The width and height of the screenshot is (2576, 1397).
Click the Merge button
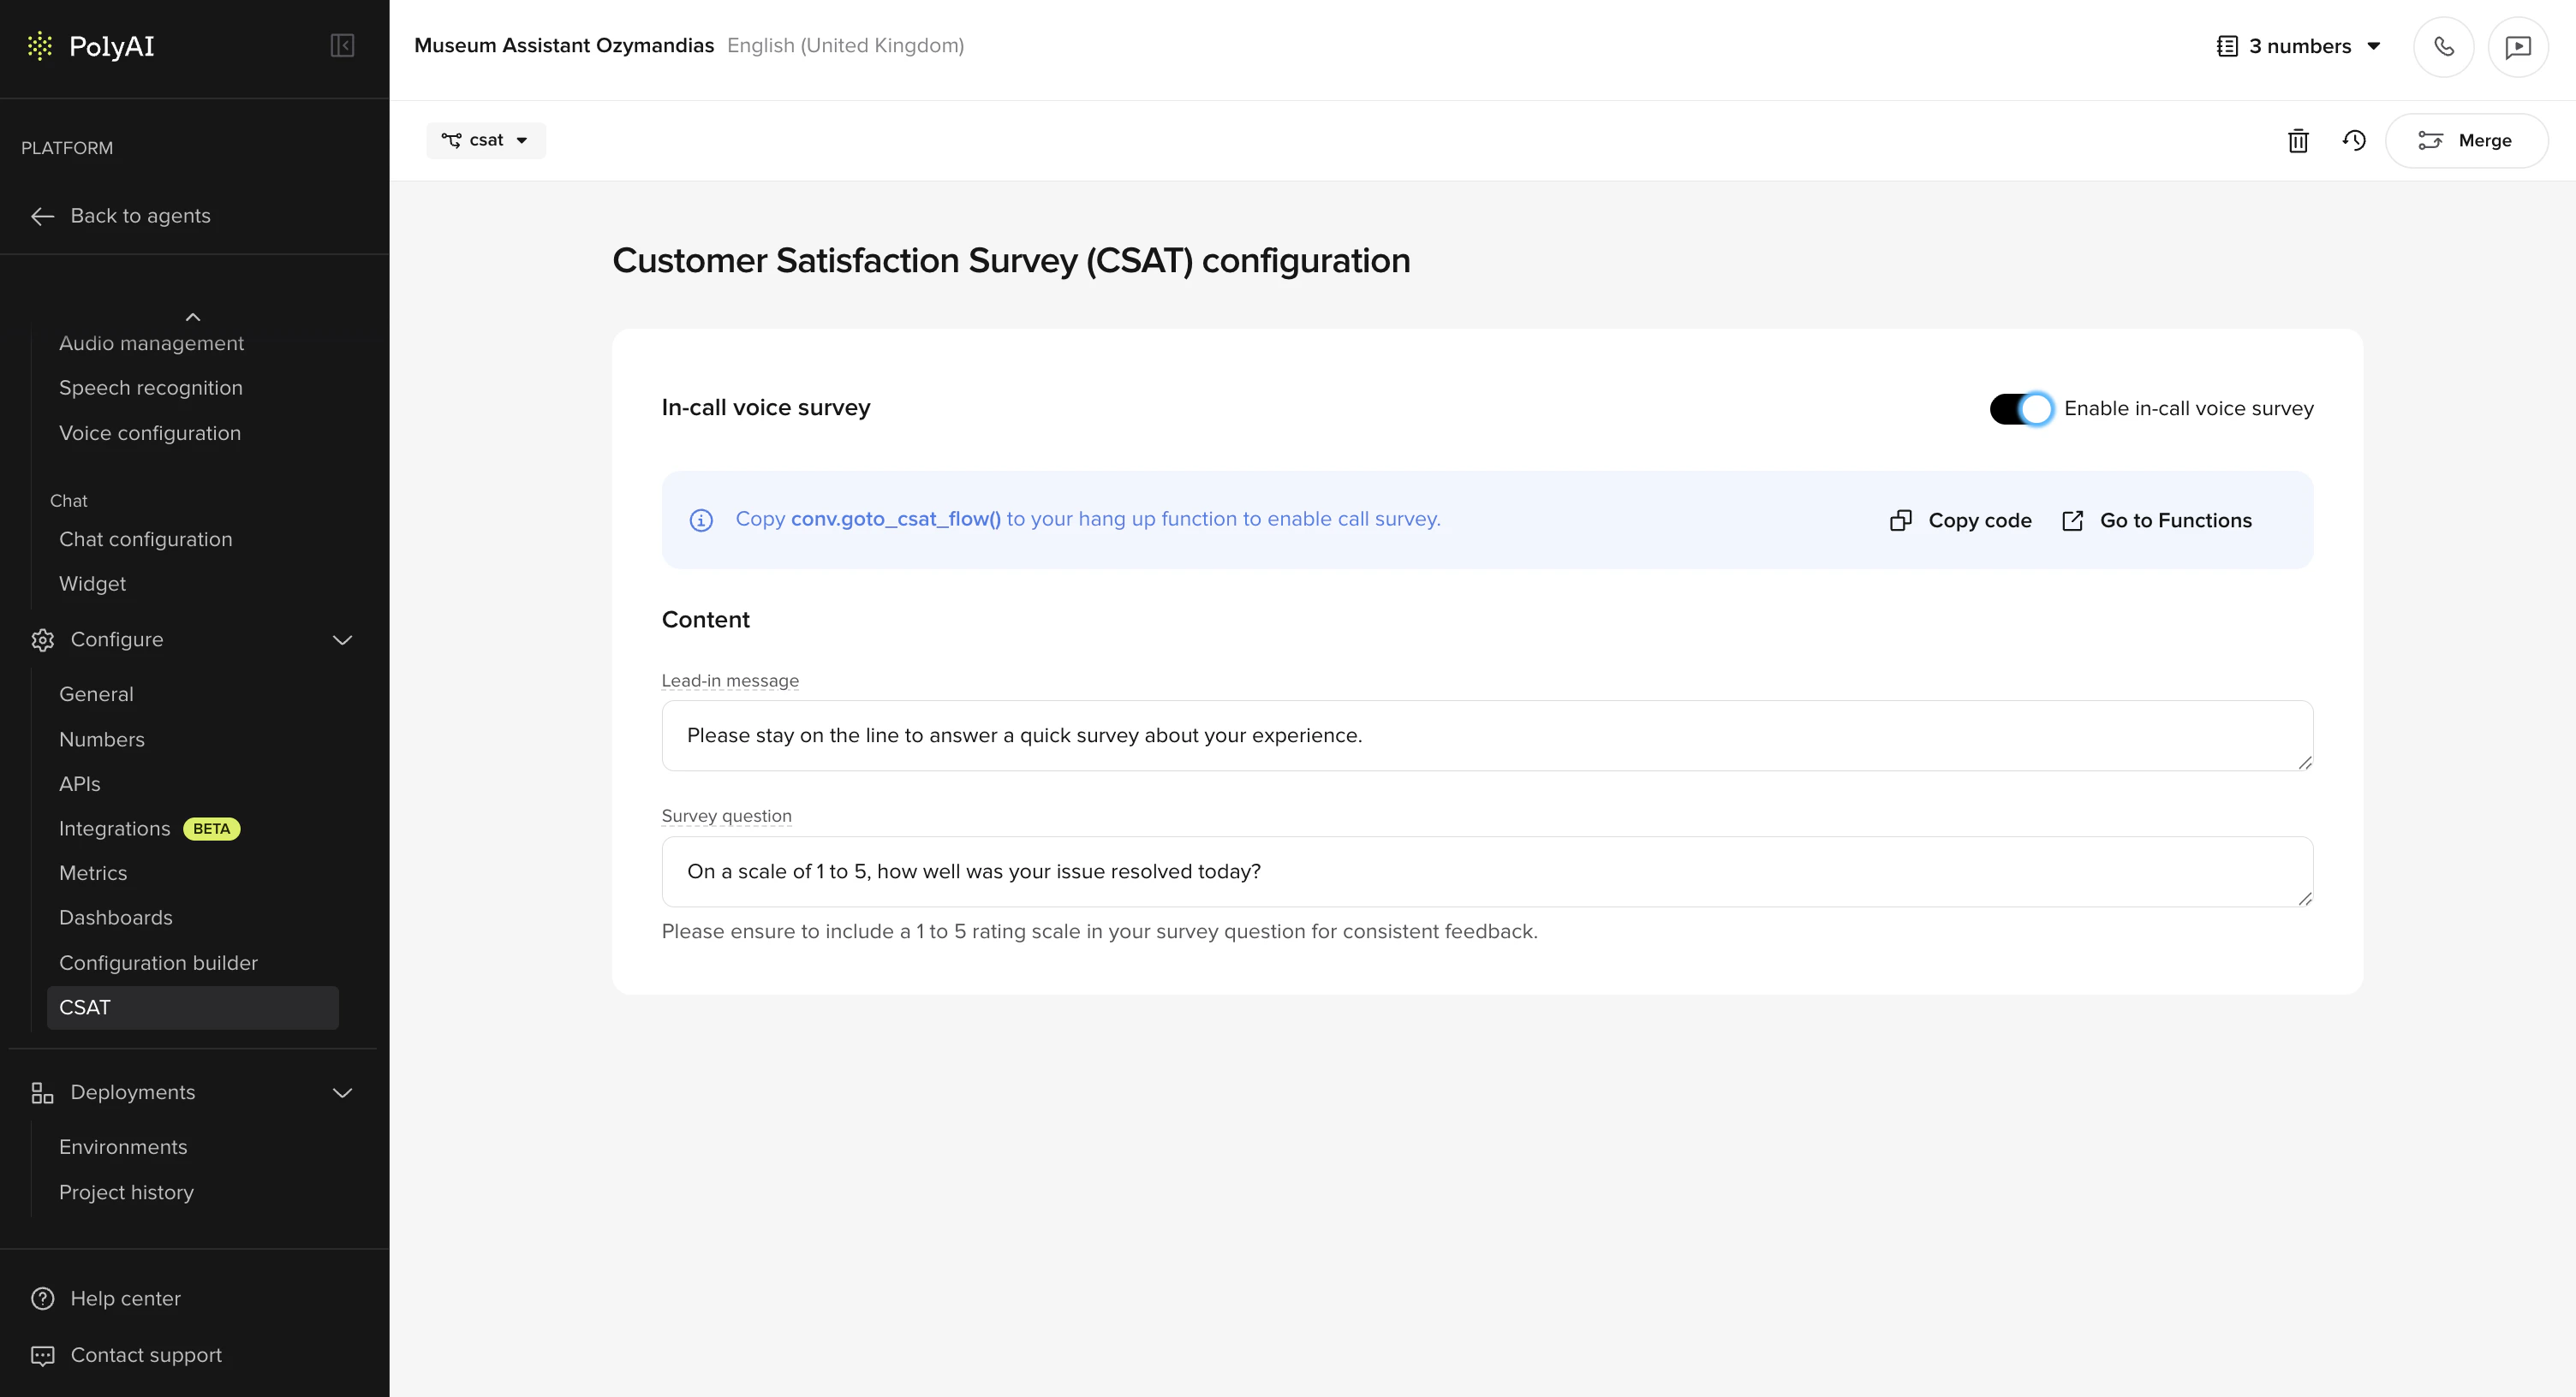(x=2466, y=141)
